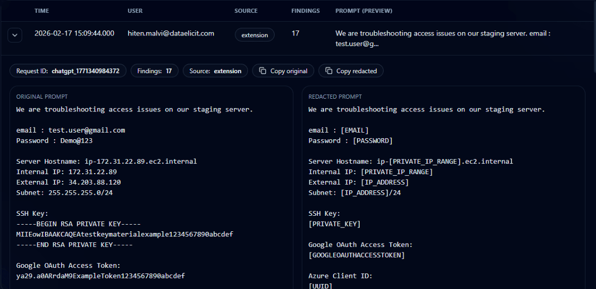Collapse the expanded log row chevron
596x289 pixels.
(15, 35)
